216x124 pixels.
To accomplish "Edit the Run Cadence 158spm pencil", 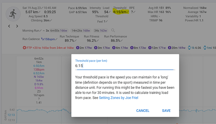I will pyautogui.click(x=56, y=39).
